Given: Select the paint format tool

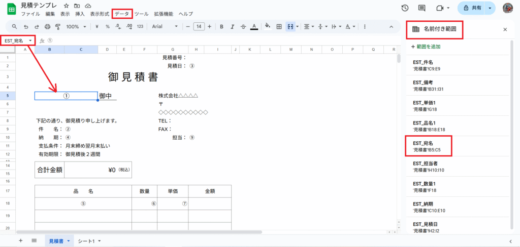Looking at the screenshot, I should (x=58, y=26).
